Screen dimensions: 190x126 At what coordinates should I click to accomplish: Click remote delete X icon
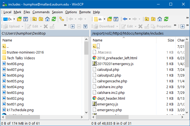tap(140, 26)
